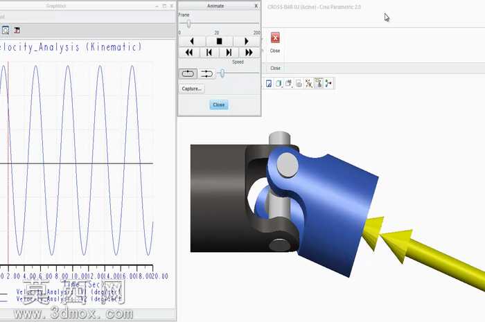Click the first sketch view icon in graphics toolbar
Image resolution: width=485 pixels, height=322 pixels.
click(x=269, y=83)
